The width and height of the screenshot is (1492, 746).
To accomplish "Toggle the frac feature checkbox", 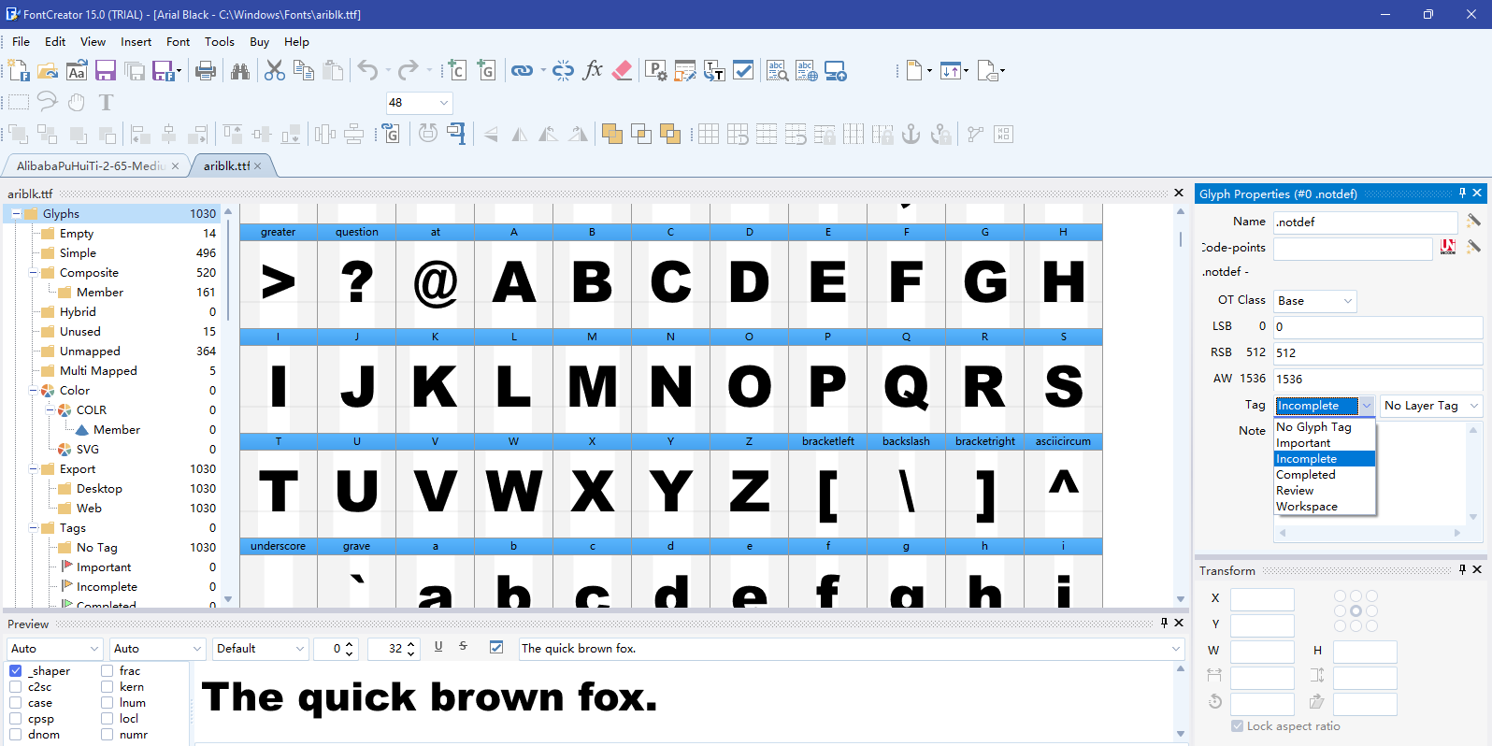I will [108, 670].
